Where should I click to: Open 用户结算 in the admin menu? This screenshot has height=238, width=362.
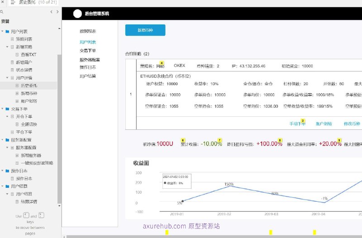(88, 76)
